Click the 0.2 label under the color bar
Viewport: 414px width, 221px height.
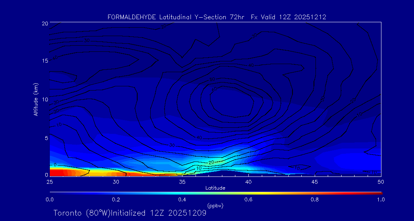pyautogui.click(x=116, y=200)
